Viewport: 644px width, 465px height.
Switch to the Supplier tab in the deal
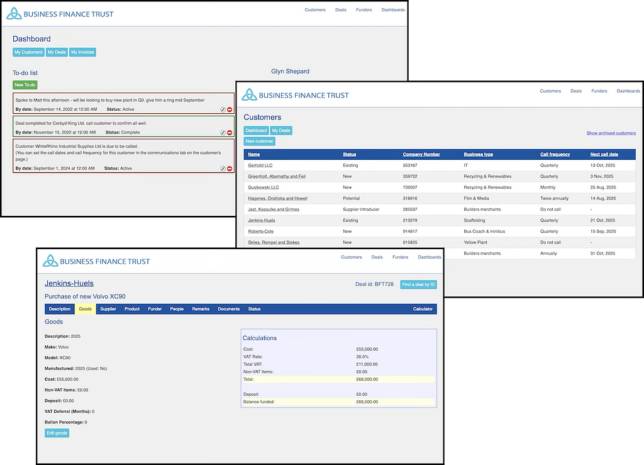pos(108,309)
